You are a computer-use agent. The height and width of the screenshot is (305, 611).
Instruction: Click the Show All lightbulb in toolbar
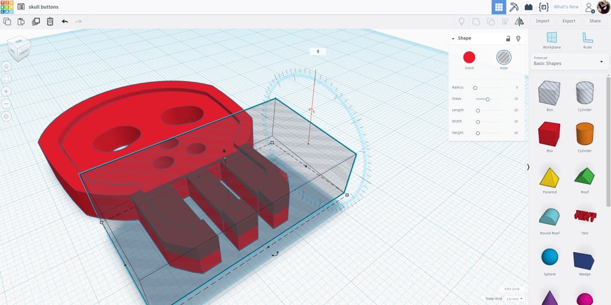461,21
